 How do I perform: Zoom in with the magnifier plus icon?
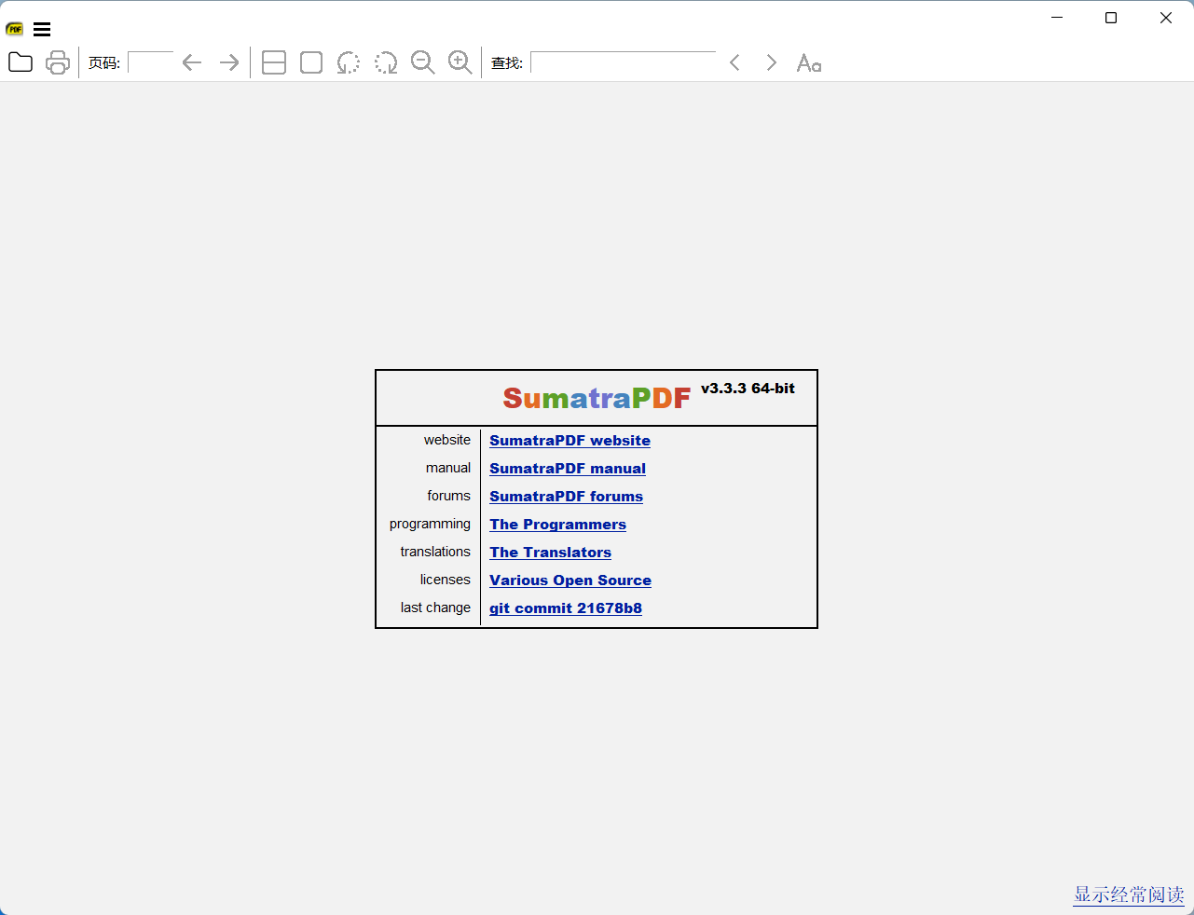pos(460,62)
